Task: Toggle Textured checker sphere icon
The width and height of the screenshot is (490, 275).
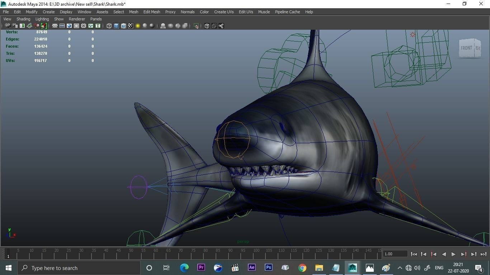Action: tap(131, 26)
